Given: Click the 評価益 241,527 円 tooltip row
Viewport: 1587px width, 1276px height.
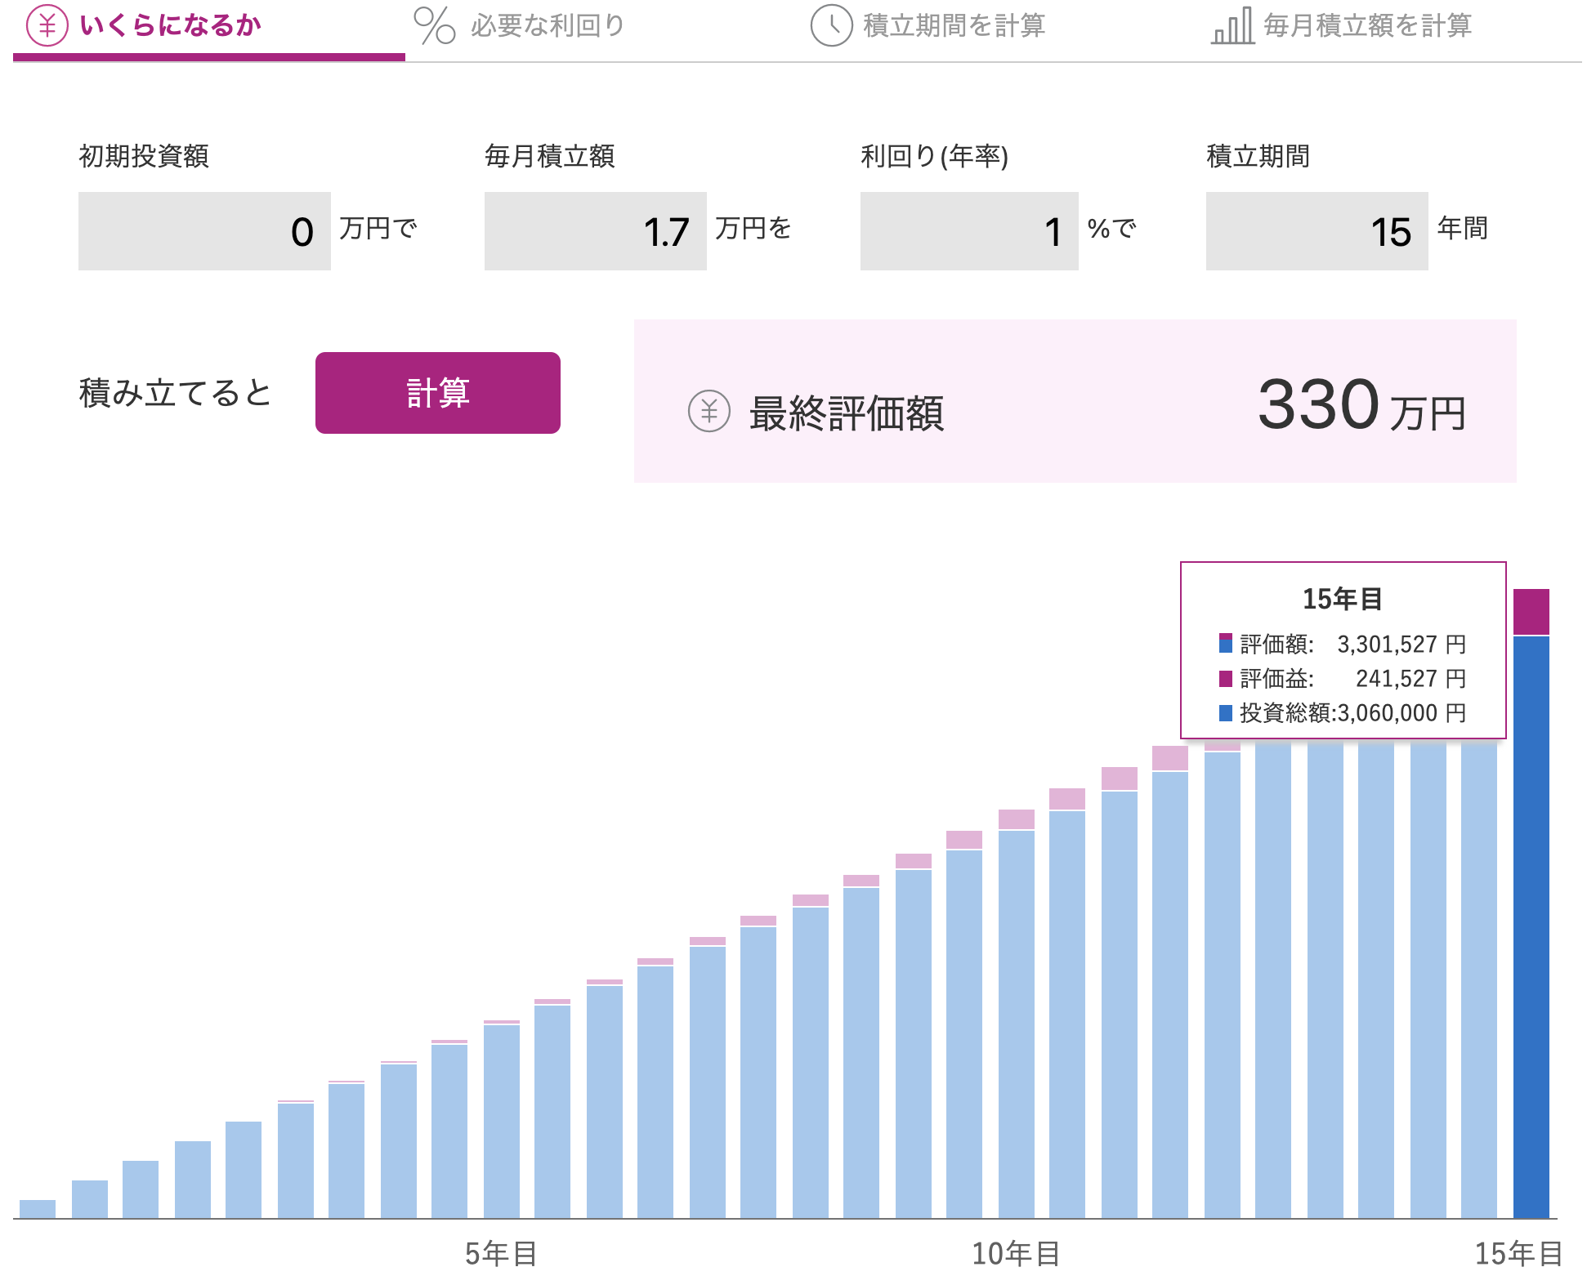Looking at the screenshot, I should click(1343, 678).
